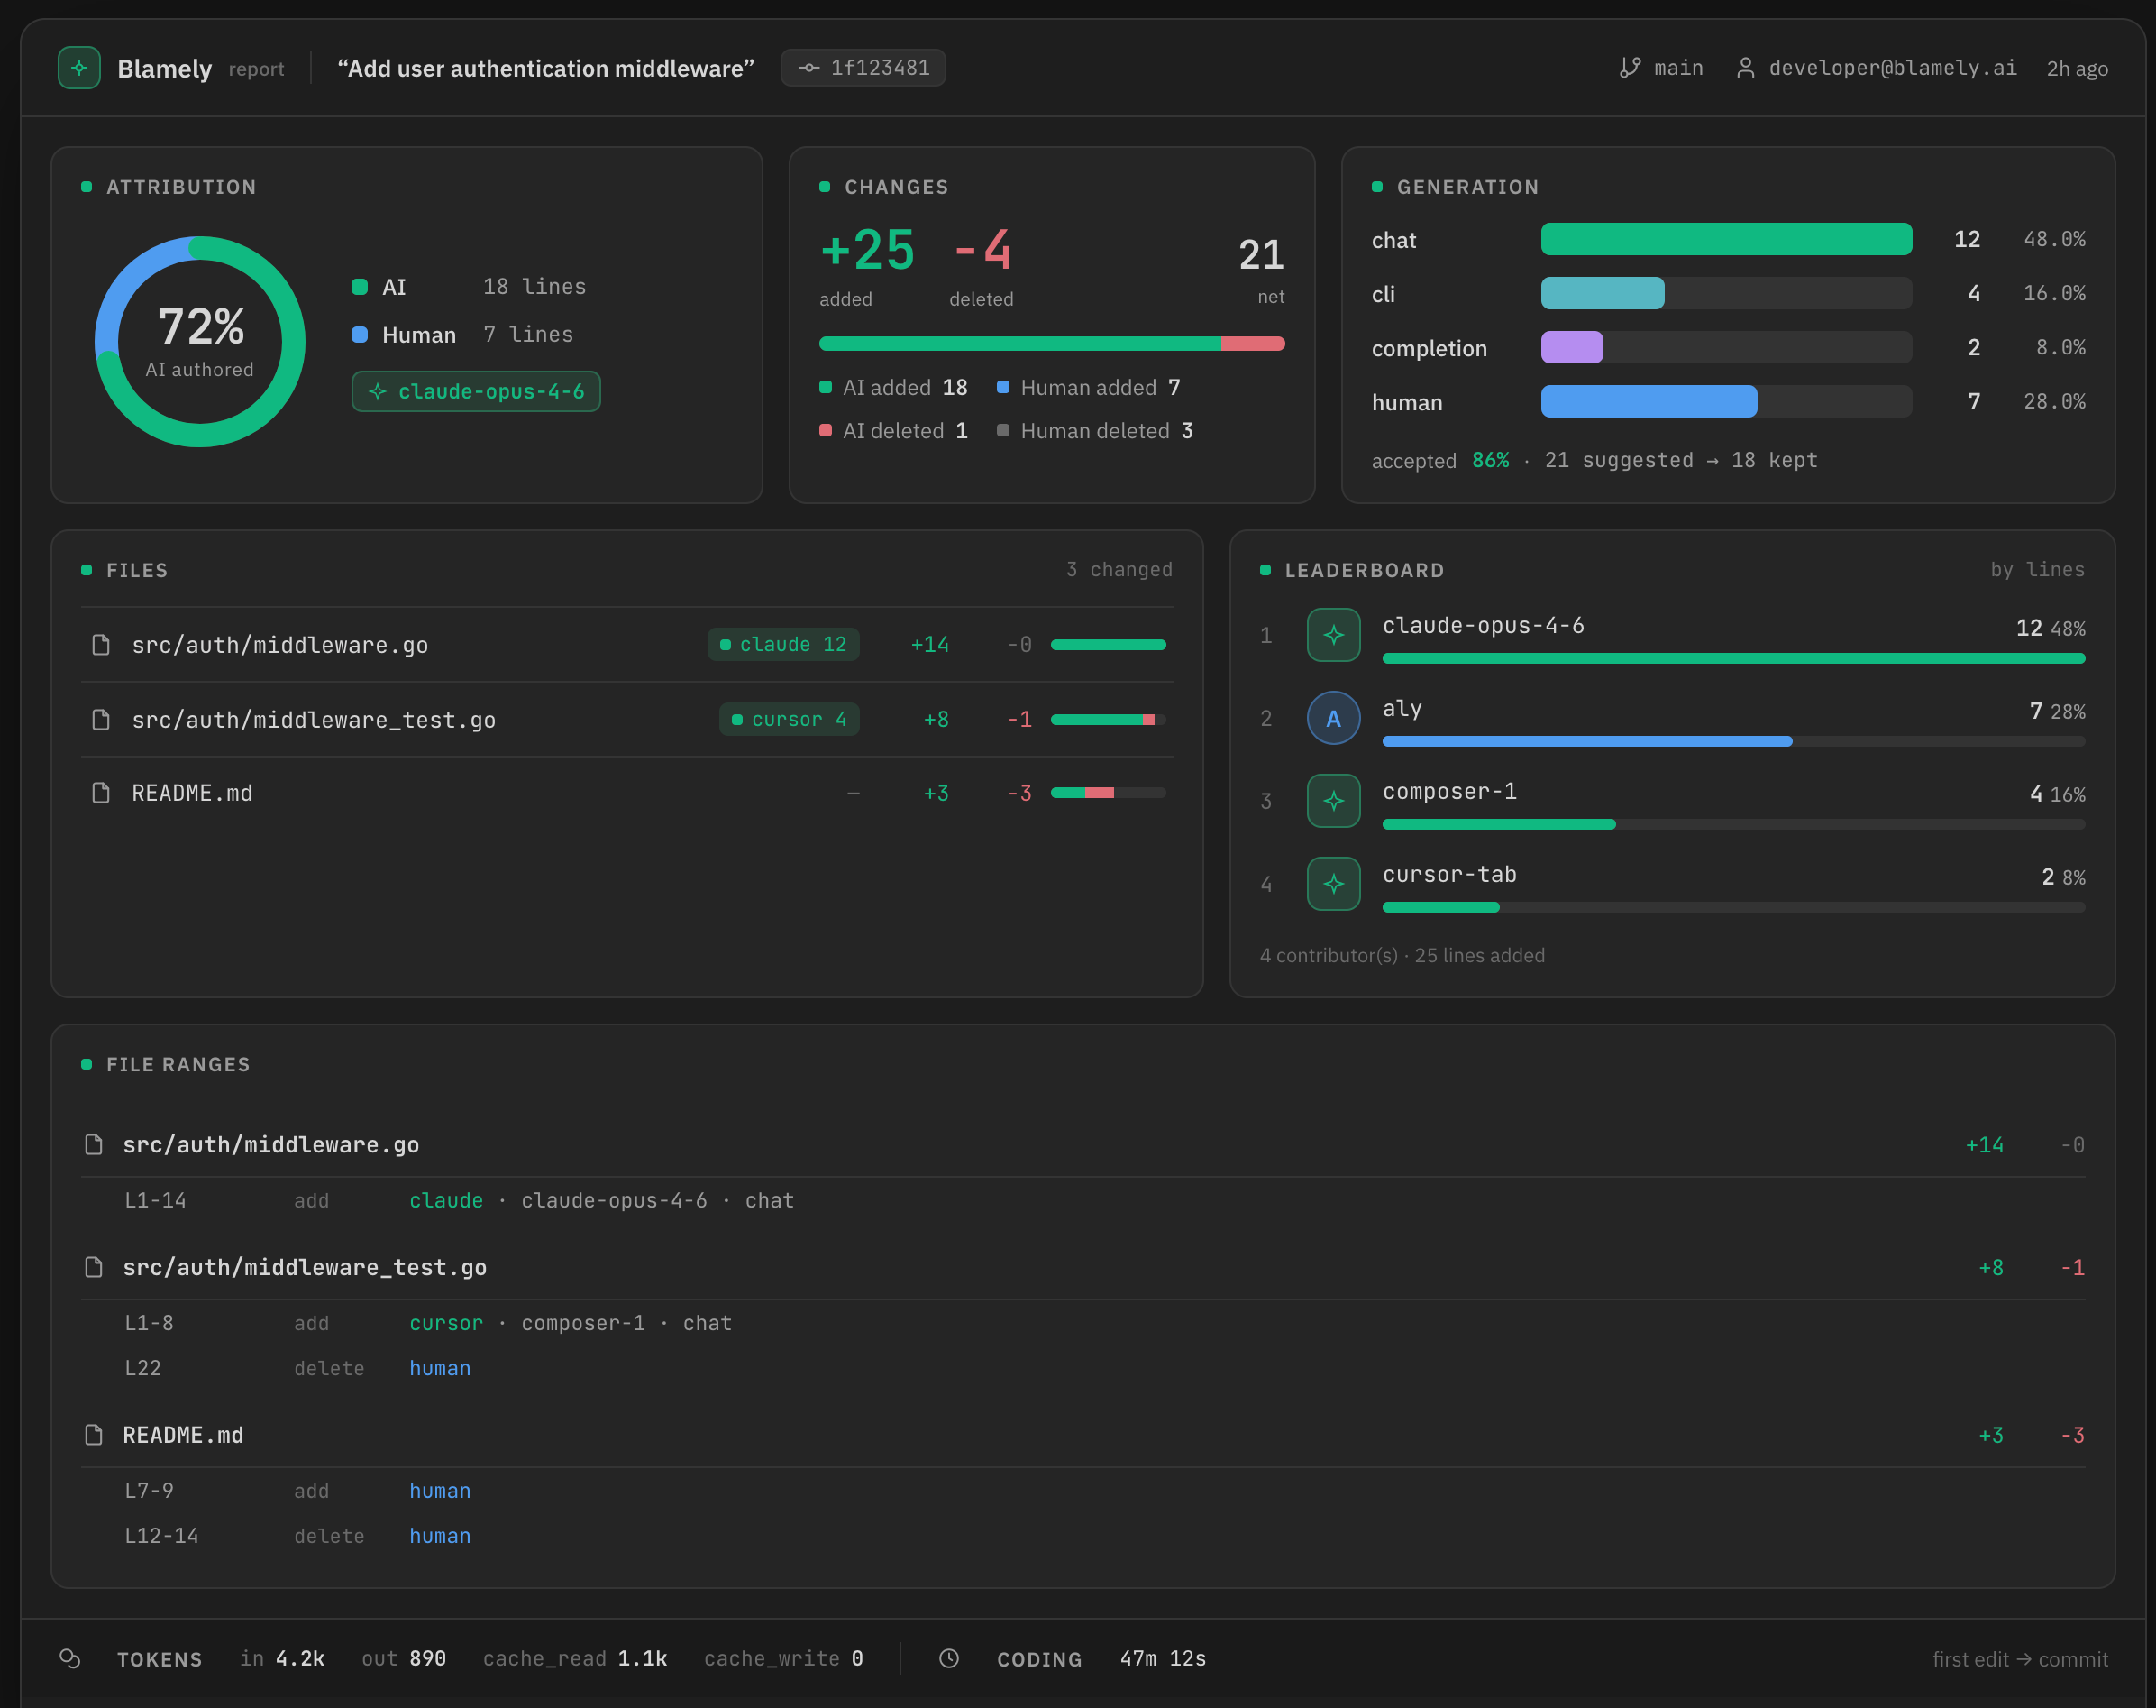Select aly in the leaderboard
Viewport: 2156px width, 1708px height.
point(1402,709)
